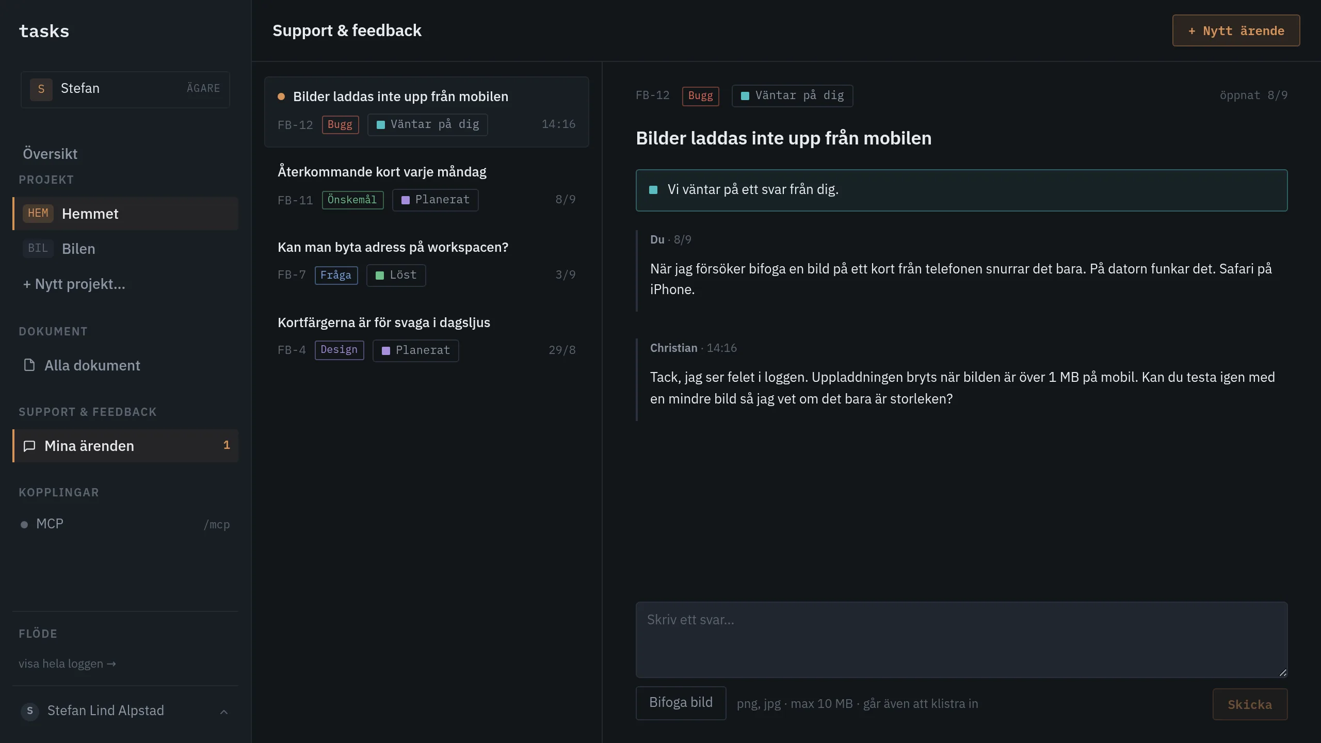The width and height of the screenshot is (1321, 743).
Task: Click the chat bubble icon for Mina ärenden
Action: pos(29,446)
